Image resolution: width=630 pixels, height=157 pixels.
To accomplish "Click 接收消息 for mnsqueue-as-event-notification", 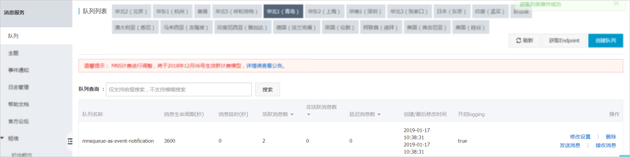I will click(x=606, y=145).
